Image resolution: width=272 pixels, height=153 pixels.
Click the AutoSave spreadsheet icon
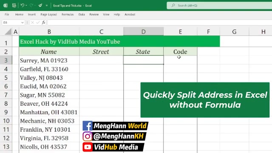point(14,6)
